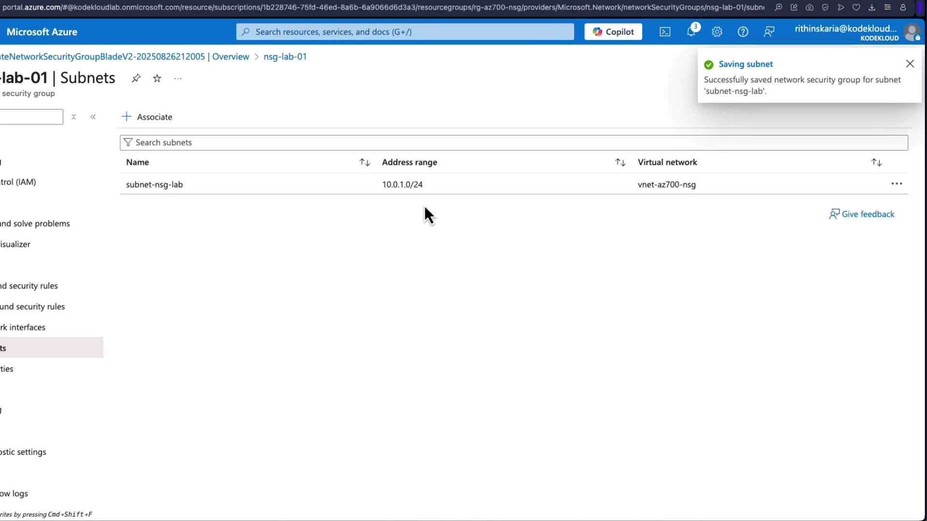Open Network interfaces menu item
Viewport: 927px width, 521px height.
(52, 327)
